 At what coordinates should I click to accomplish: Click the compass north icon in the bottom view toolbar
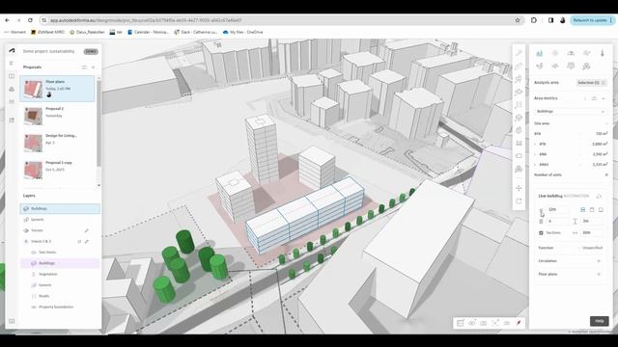tap(519, 323)
